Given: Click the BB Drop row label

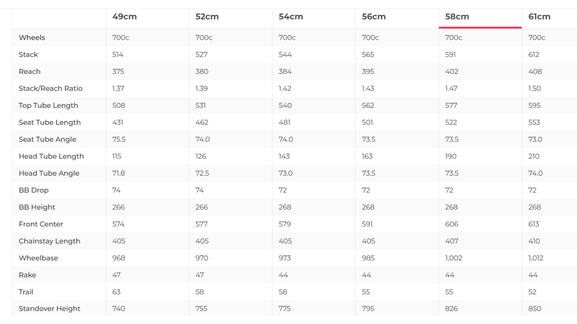Looking at the screenshot, I should (x=33, y=190).
